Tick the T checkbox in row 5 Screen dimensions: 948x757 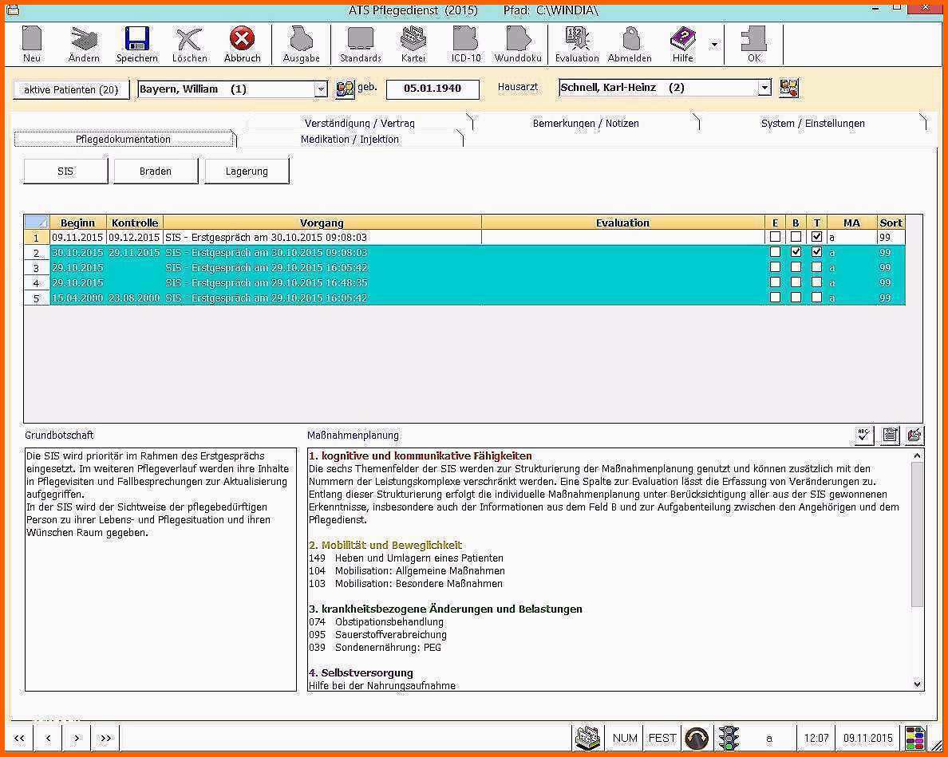click(817, 298)
